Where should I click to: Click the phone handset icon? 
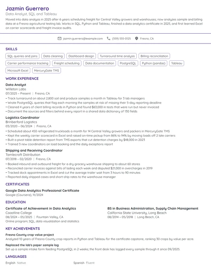pos(108,39)
